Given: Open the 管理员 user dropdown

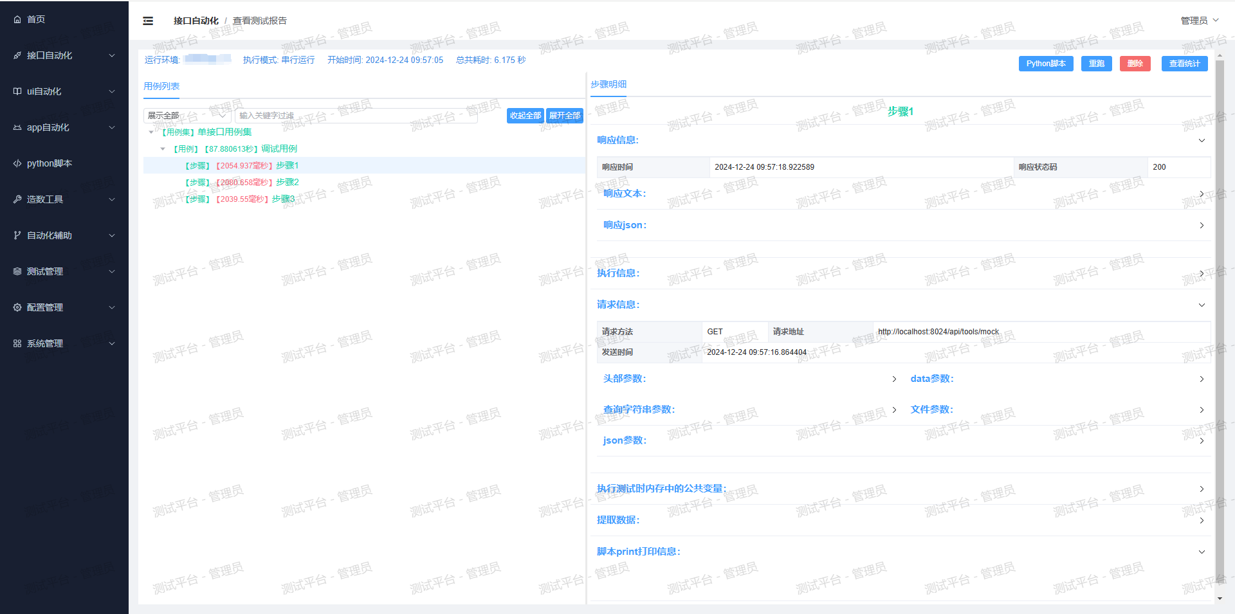Looking at the screenshot, I should click(x=1200, y=21).
